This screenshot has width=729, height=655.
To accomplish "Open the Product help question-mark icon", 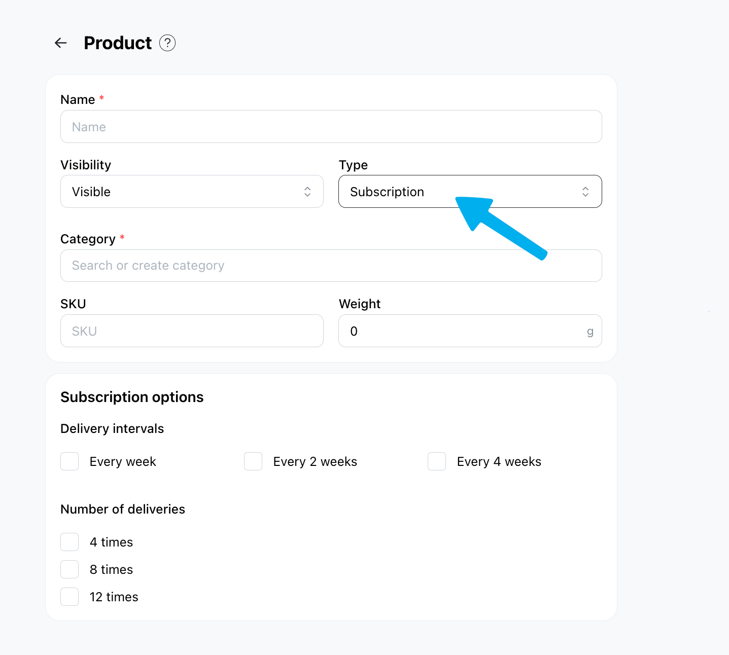I will pos(167,43).
